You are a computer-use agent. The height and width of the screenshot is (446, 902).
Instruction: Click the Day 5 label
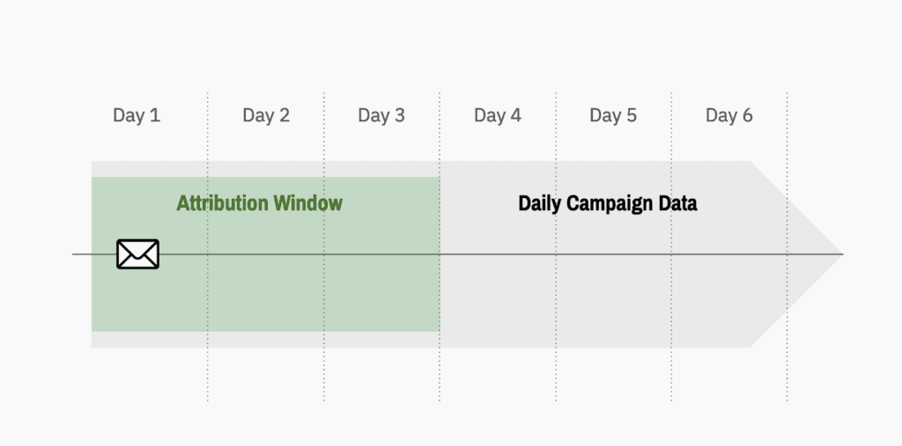pos(613,115)
